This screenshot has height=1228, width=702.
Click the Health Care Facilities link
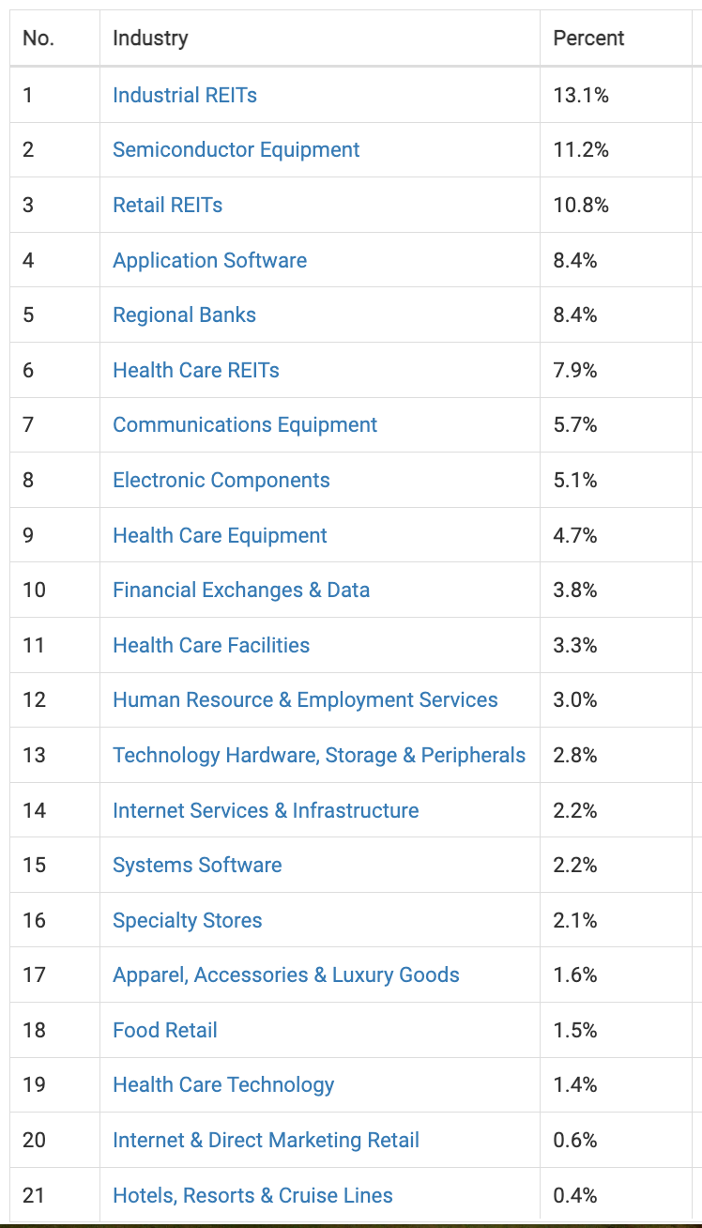pyautogui.click(x=210, y=645)
